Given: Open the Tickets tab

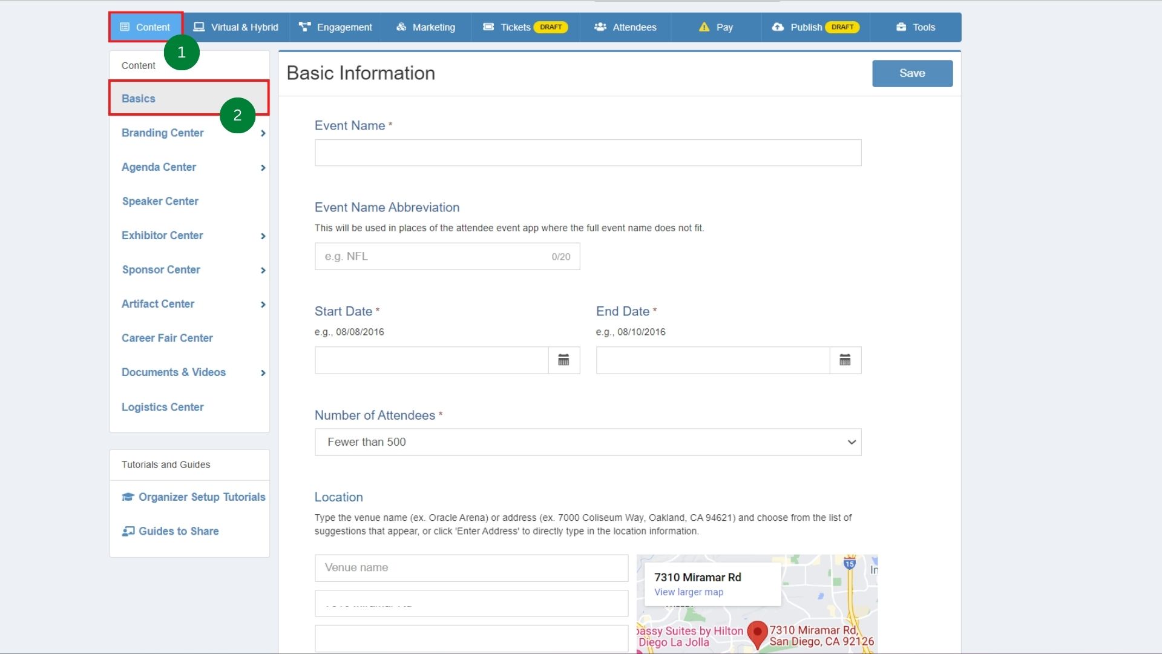Looking at the screenshot, I should pyautogui.click(x=515, y=27).
